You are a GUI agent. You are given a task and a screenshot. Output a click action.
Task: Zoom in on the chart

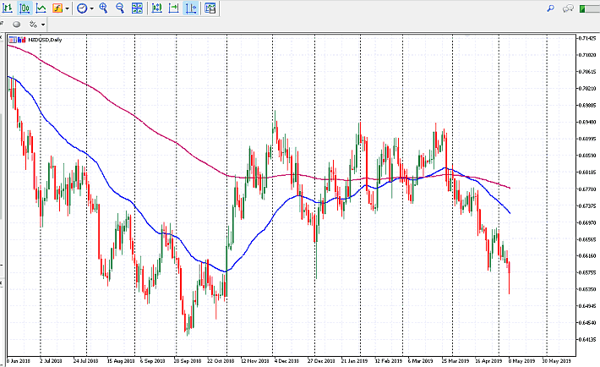click(x=103, y=8)
